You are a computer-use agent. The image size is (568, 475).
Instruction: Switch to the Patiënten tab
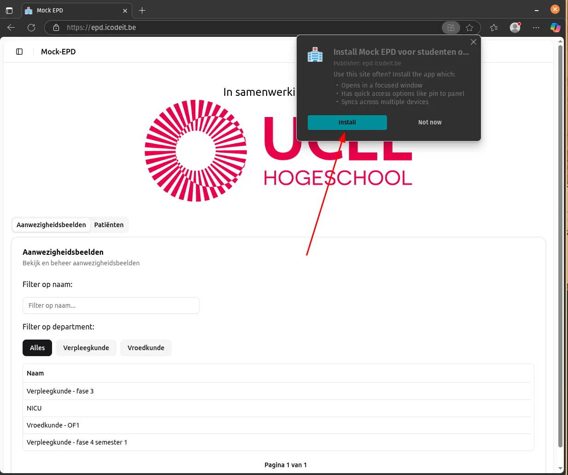109,225
